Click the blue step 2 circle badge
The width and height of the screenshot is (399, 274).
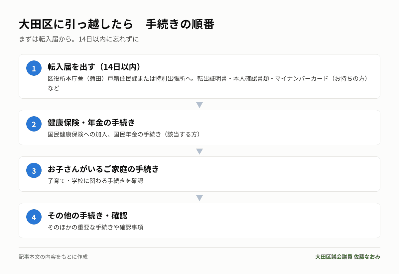coord(34,124)
